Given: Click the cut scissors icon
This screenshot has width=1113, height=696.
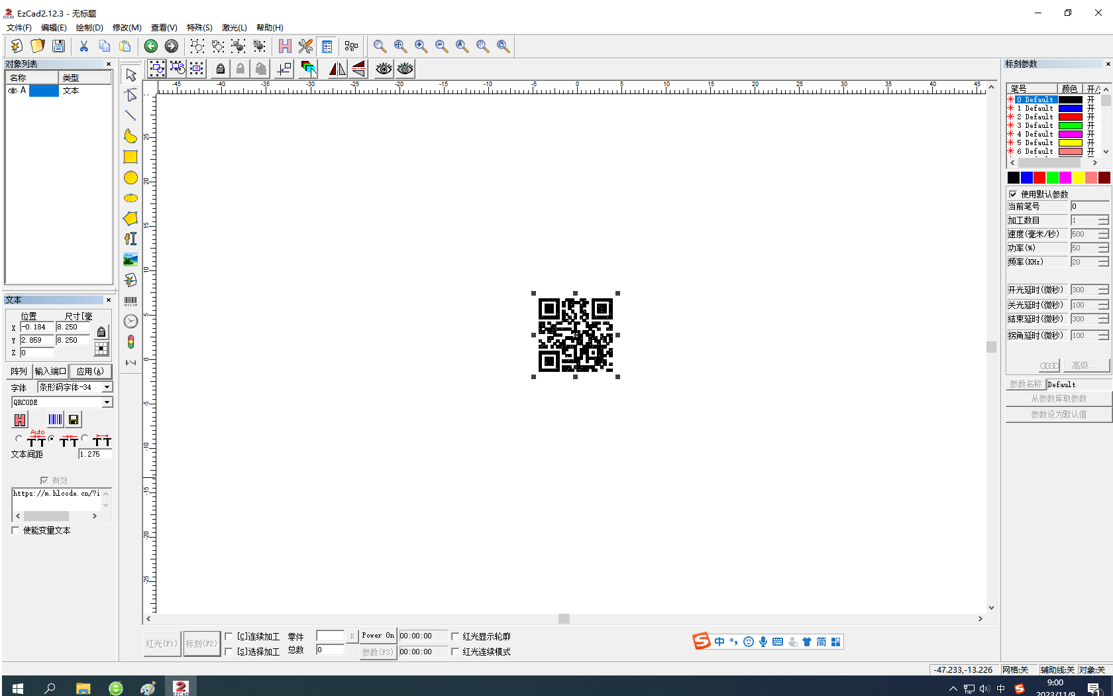Looking at the screenshot, I should pyautogui.click(x=84, y=46).
